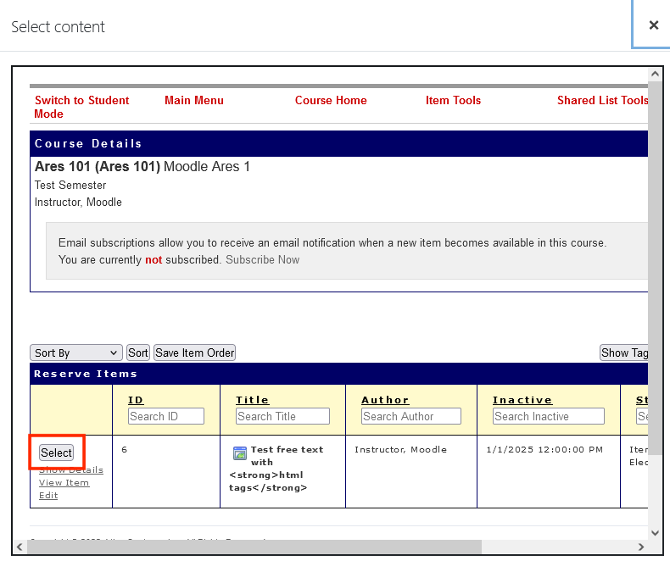Close the Select content dialog

[x=653, y=25]
